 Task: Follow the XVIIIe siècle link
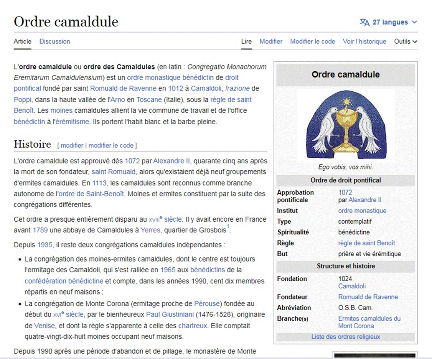pyautogui.click(x=165, y=219)
